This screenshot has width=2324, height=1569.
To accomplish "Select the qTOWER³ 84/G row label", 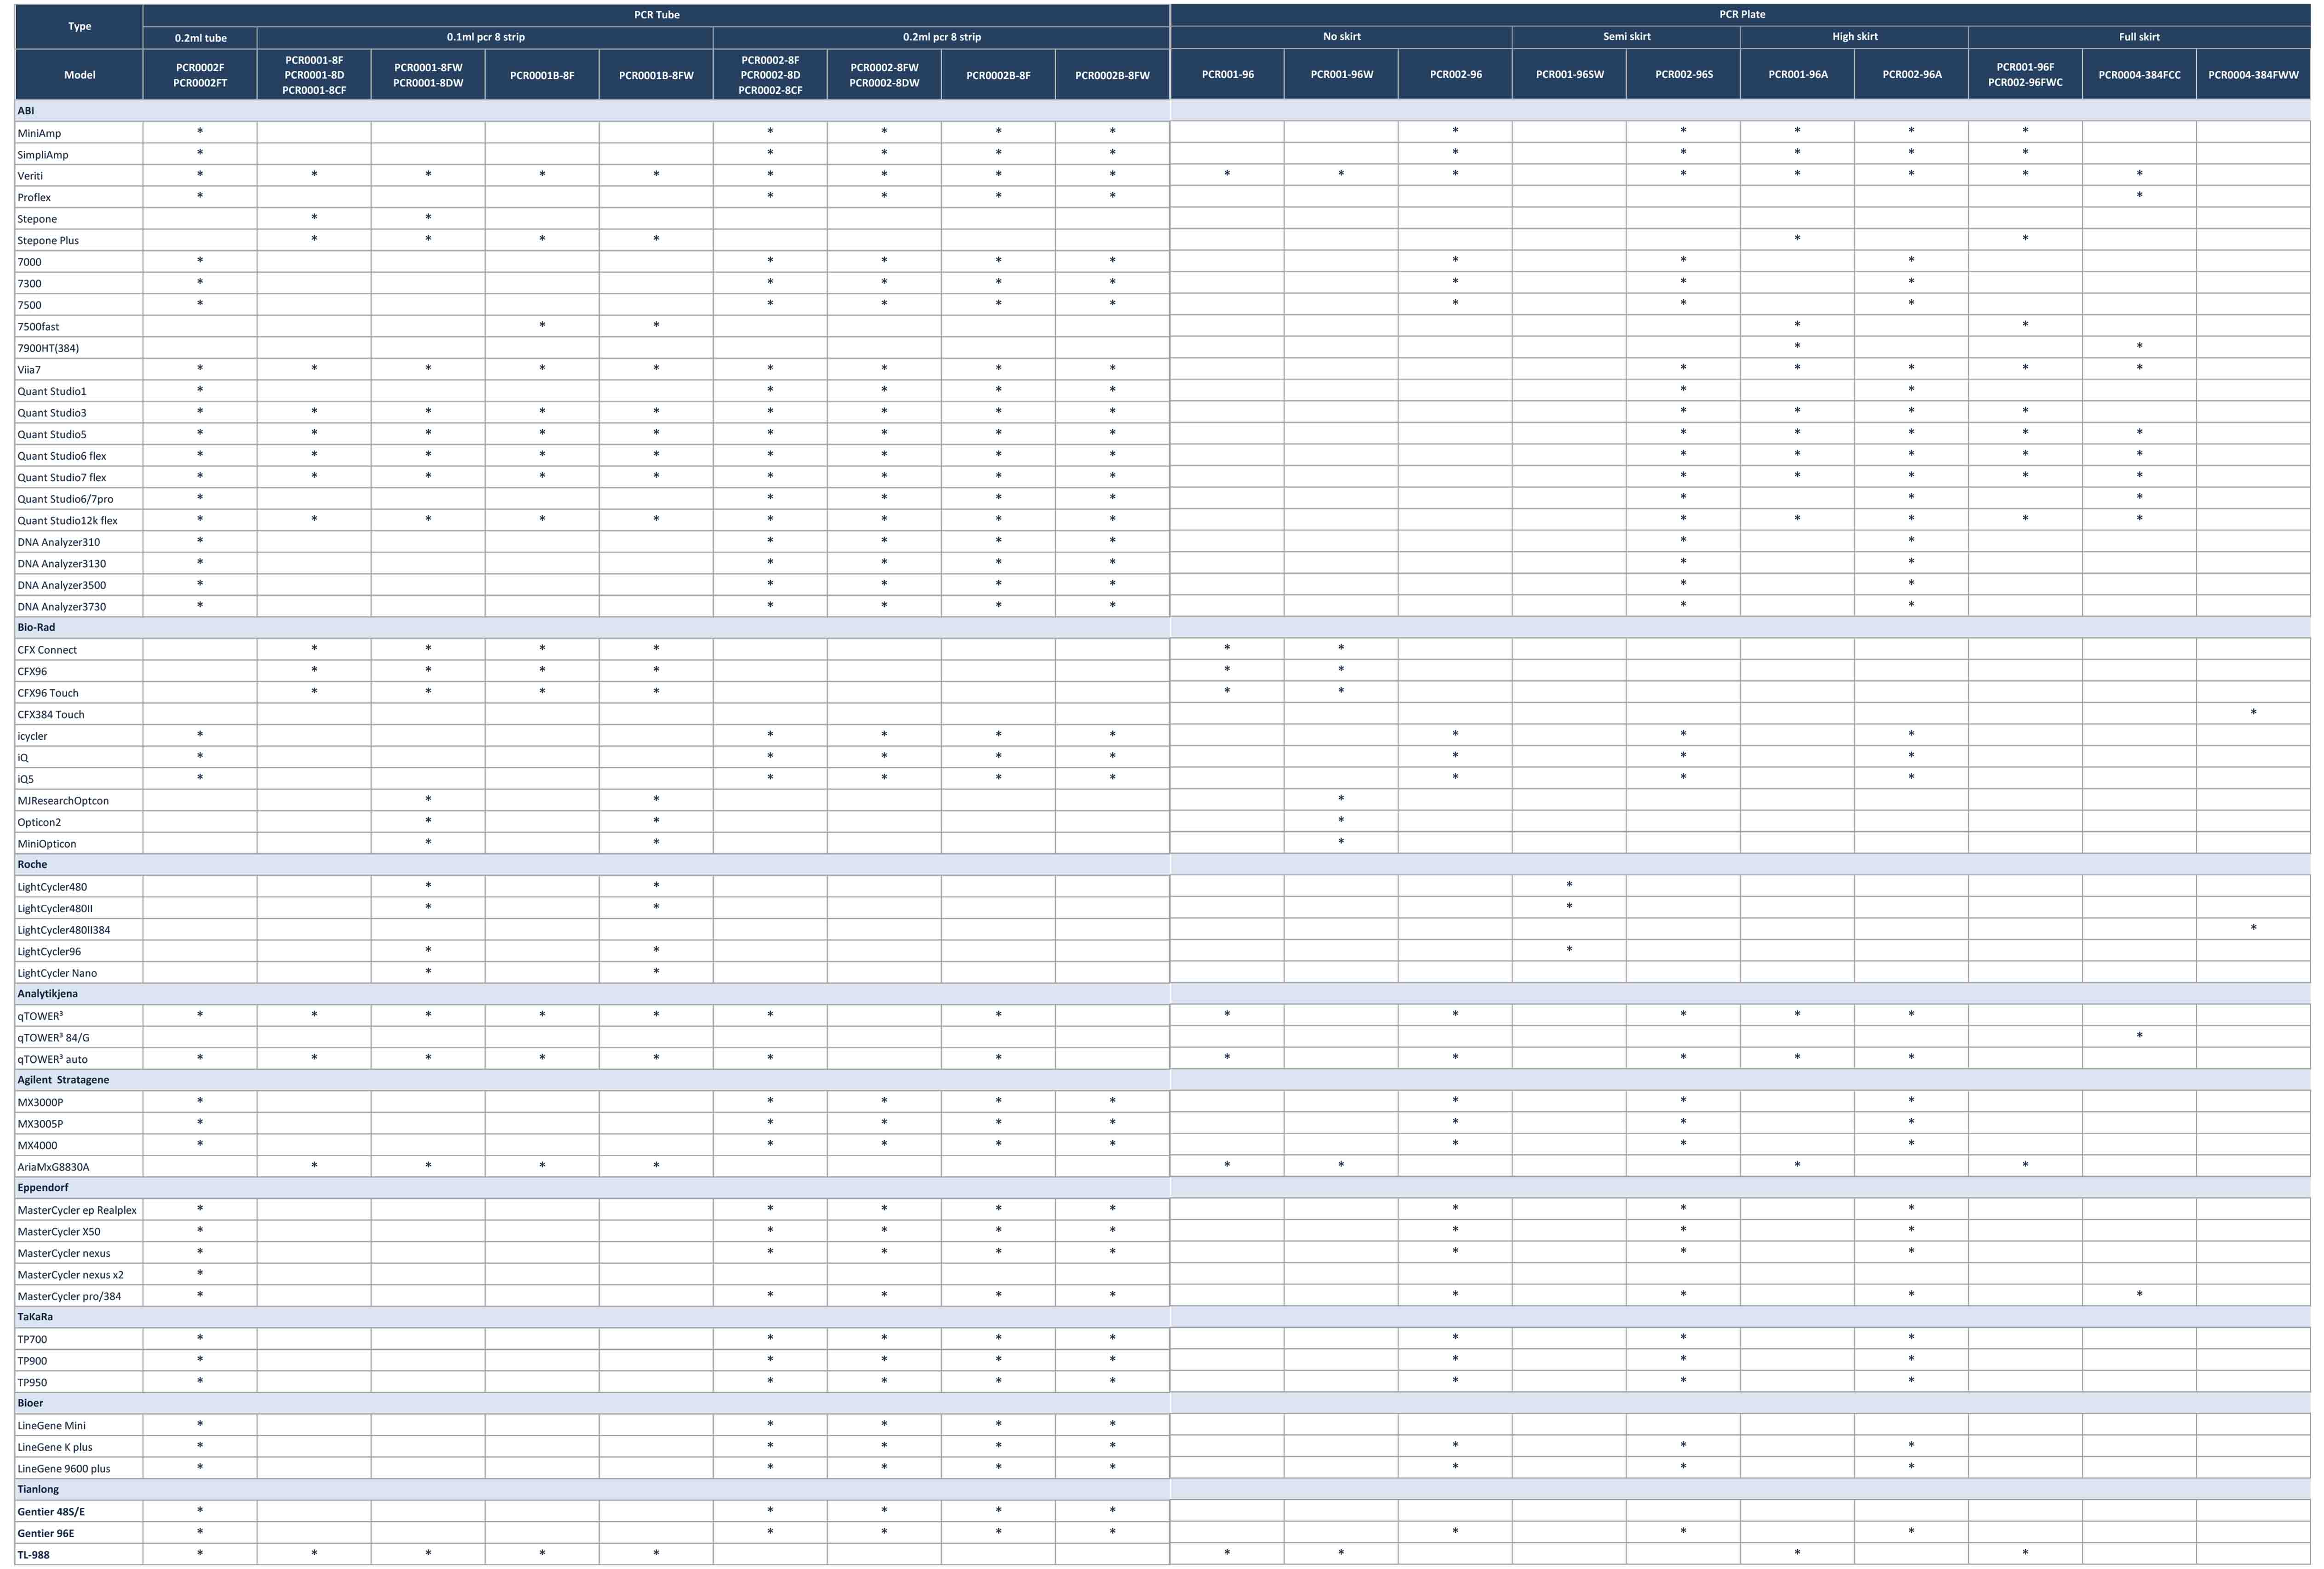I will (x=53, y=1038).
